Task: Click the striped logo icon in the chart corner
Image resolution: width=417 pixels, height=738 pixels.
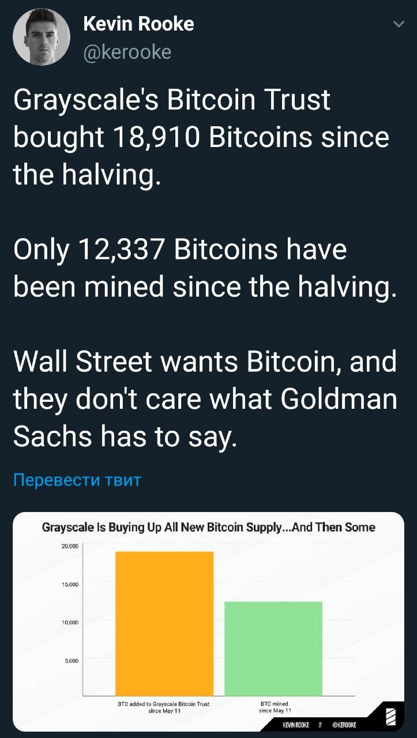Action: 390,717
